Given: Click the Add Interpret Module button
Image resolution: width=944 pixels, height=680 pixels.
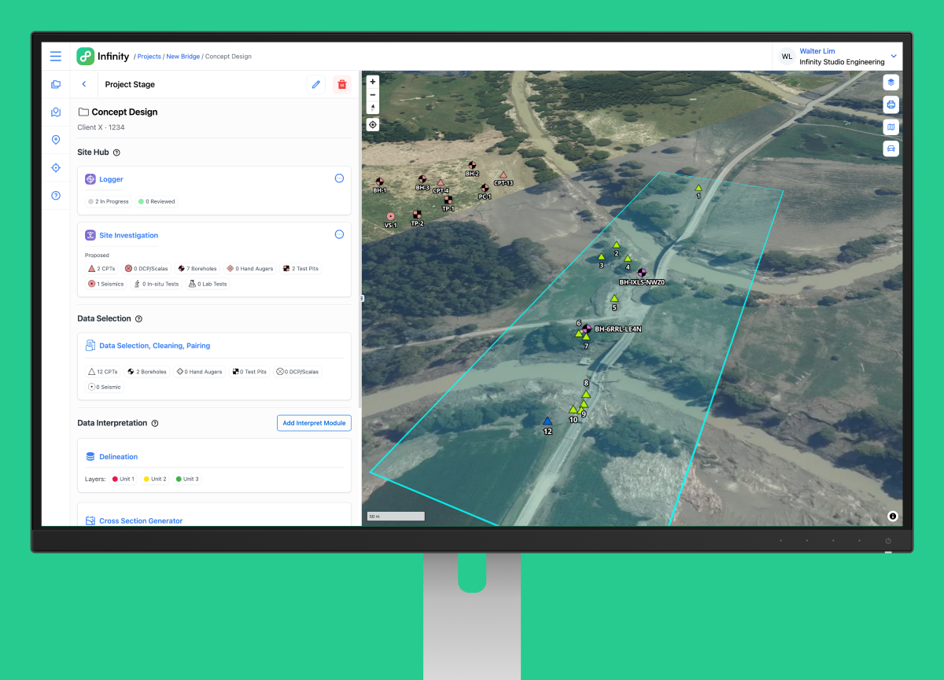Looking at the screenshot, I should (x=314, y=423).
